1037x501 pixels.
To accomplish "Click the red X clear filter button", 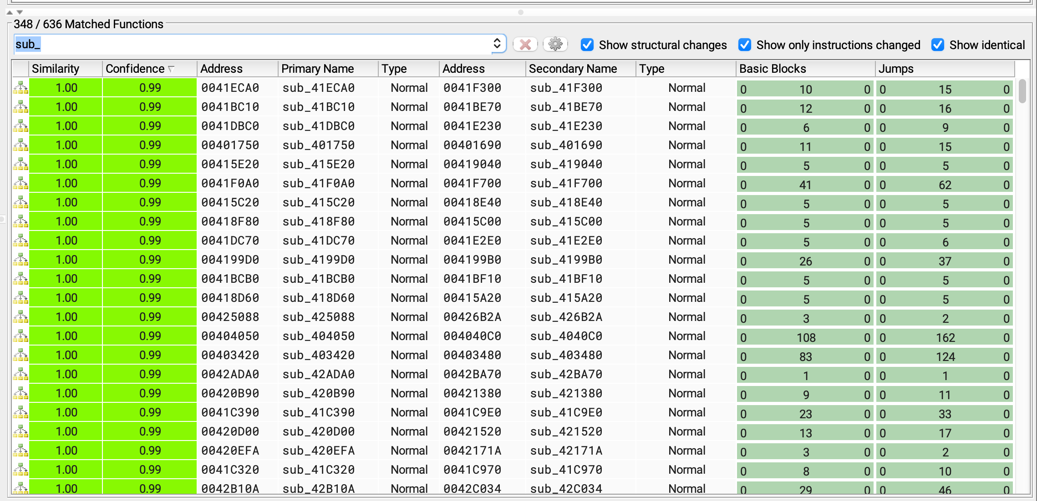I will pos(525,45).
